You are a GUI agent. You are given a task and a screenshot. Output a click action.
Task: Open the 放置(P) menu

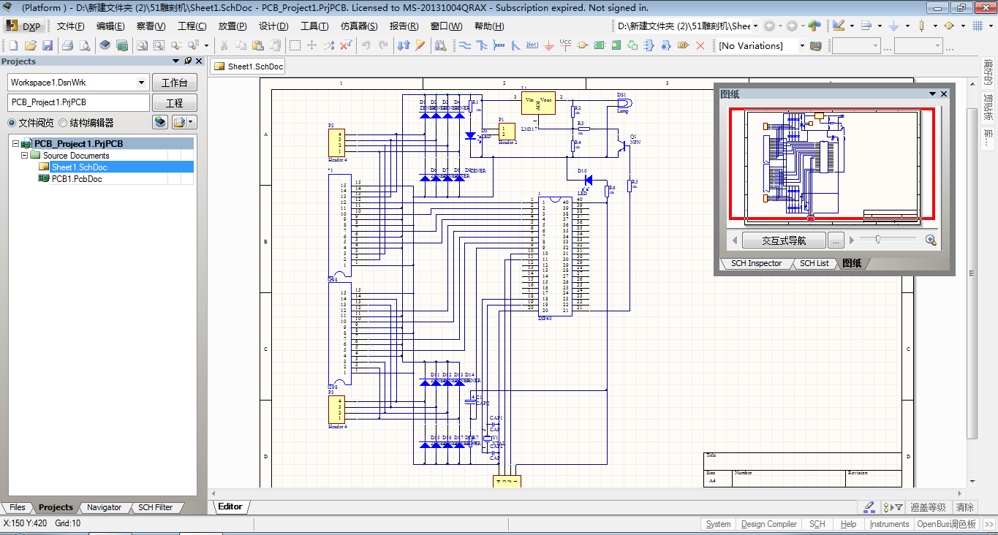pos(233,26)
